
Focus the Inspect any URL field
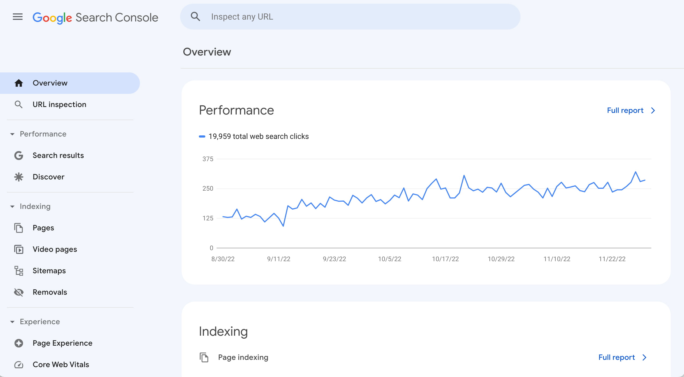coord(348,17)
